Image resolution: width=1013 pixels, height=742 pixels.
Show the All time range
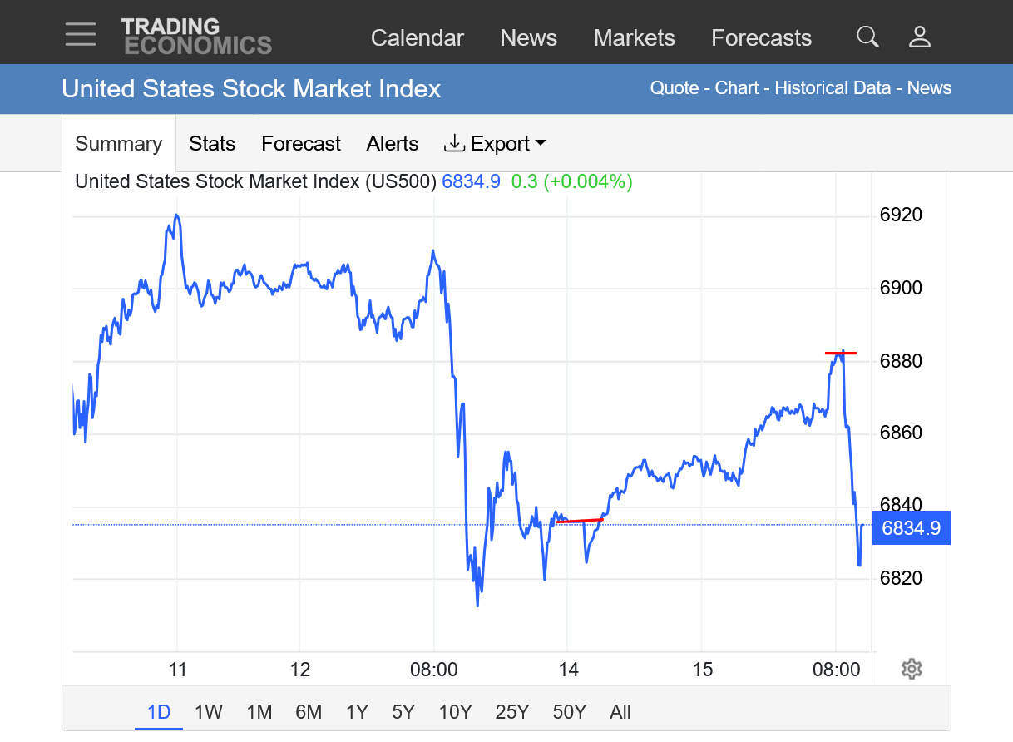click(620, 712)
